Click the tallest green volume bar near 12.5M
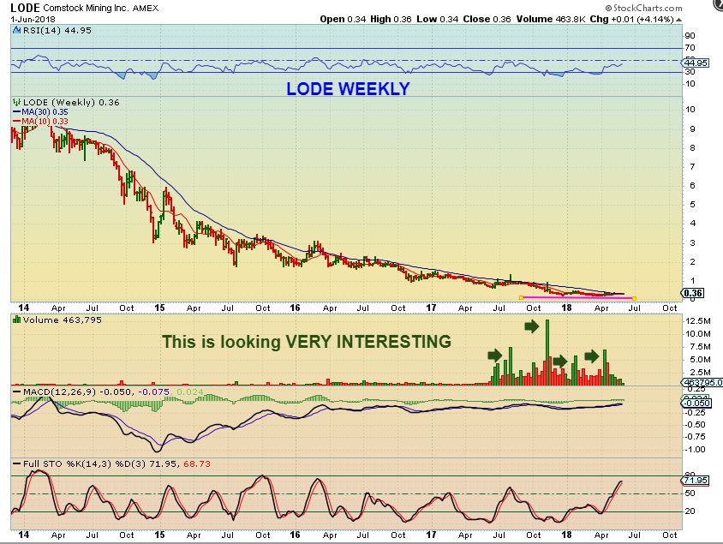The width and height of the screenshot is (723, 544). (x=547, y=352)
